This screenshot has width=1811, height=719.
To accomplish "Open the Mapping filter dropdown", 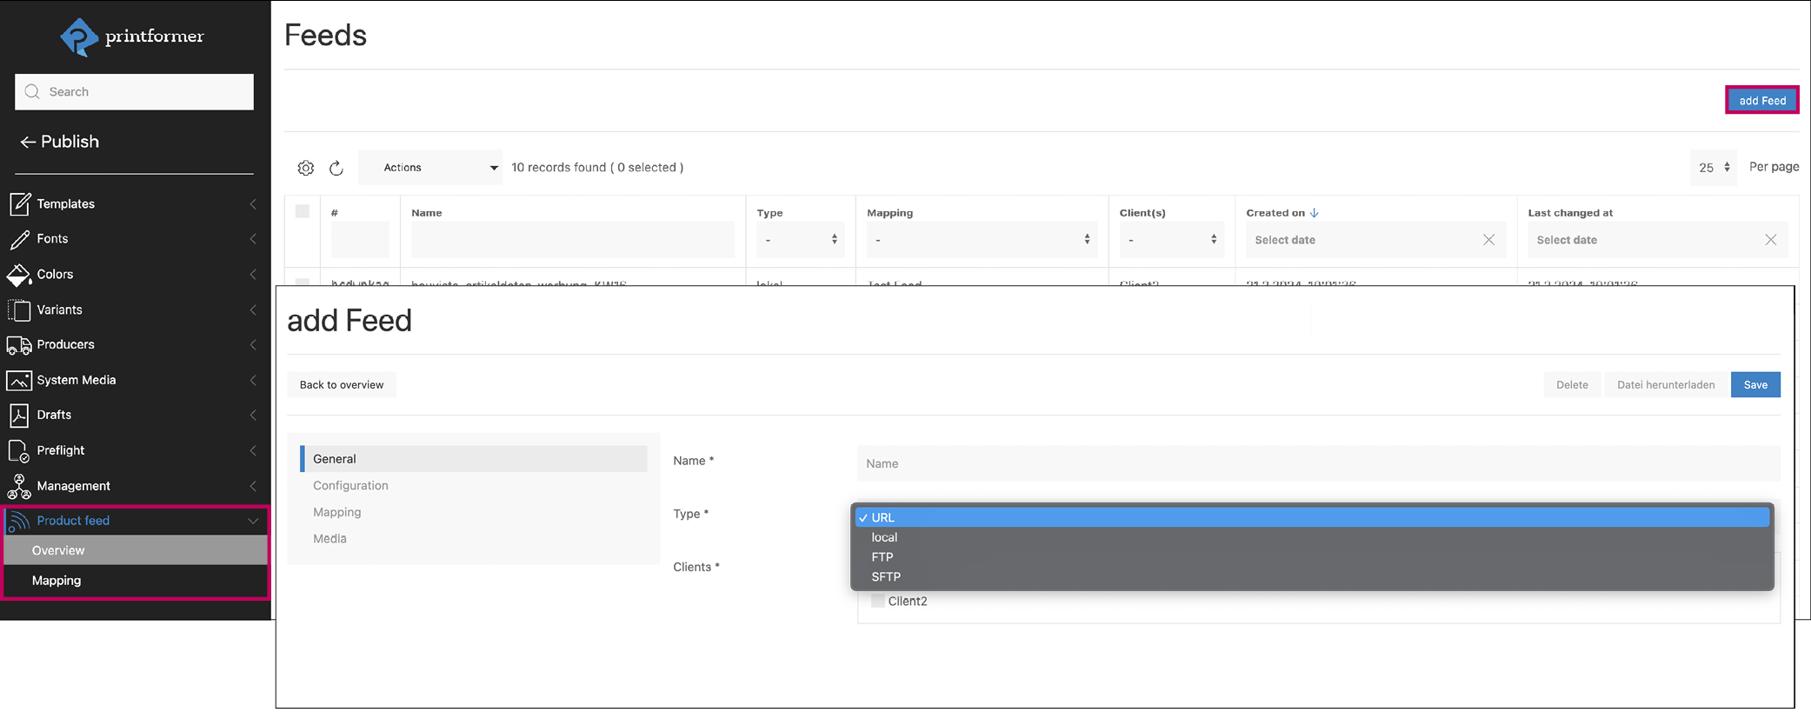I will (x=982, y=240).
